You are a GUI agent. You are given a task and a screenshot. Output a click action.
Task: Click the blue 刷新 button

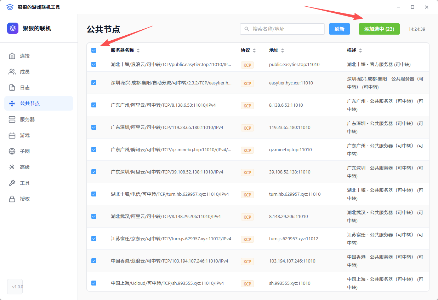[340, 29]
